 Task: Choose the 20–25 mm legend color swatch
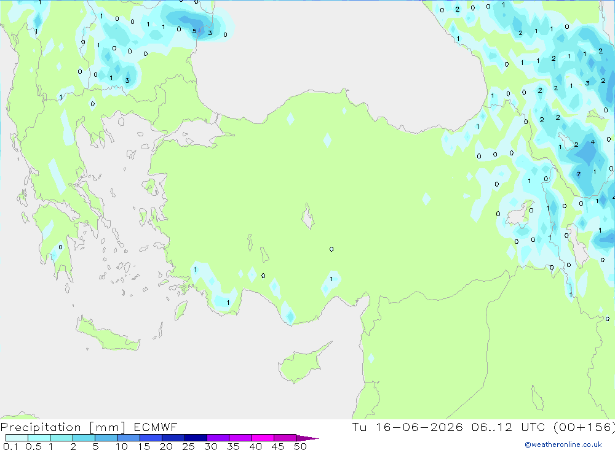(x=173, y=438)
